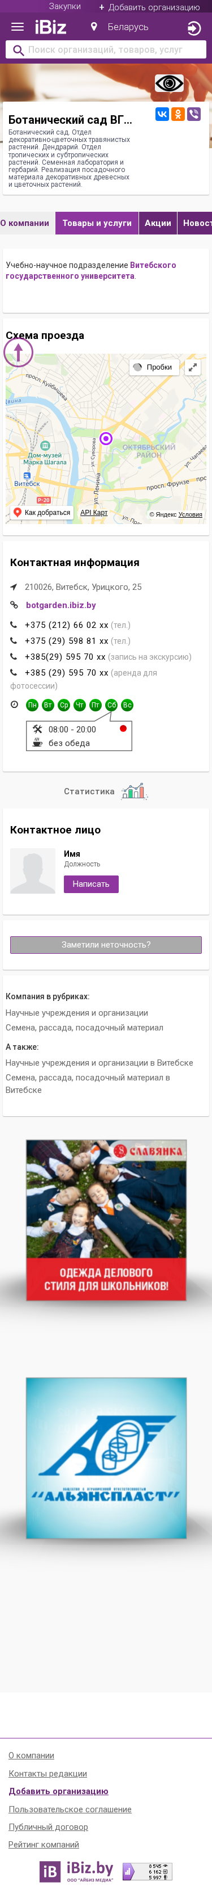Click the Заметили неточность? bar
212x1898 pixels.
tap(106, 945)
